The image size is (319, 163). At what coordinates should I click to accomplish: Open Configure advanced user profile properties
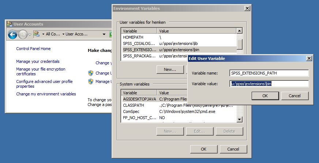44,84
